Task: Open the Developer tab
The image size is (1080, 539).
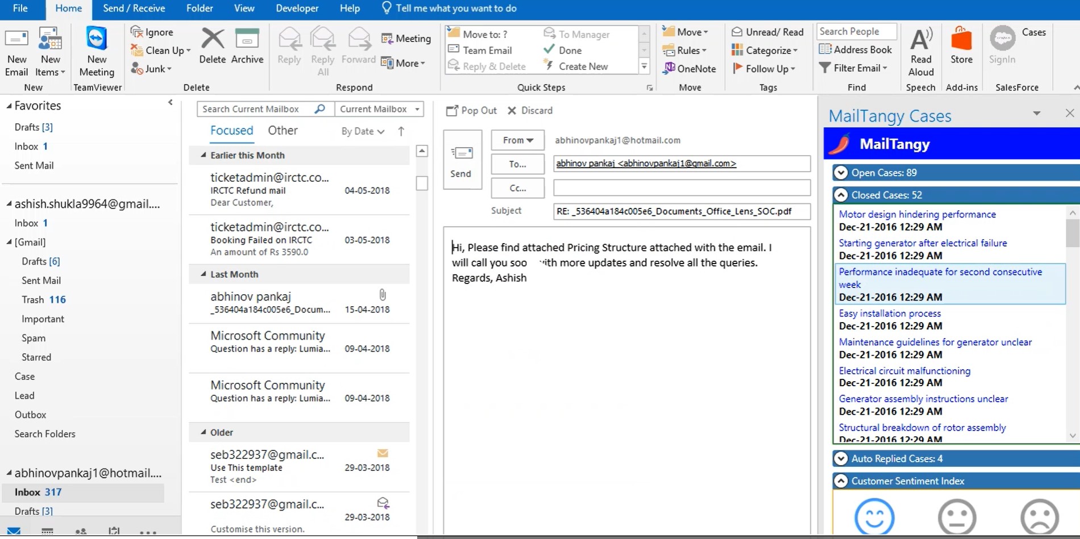Action: (297, 9)
